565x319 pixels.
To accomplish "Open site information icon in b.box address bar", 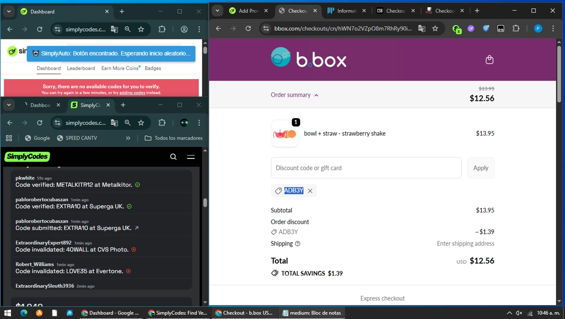I will click(x=266, y=29).
